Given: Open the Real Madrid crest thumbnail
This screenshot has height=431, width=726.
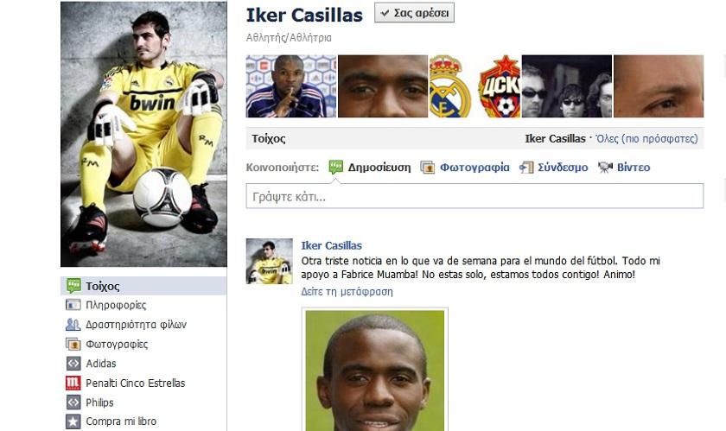Looking at the screenshot, I should point(452,86).
